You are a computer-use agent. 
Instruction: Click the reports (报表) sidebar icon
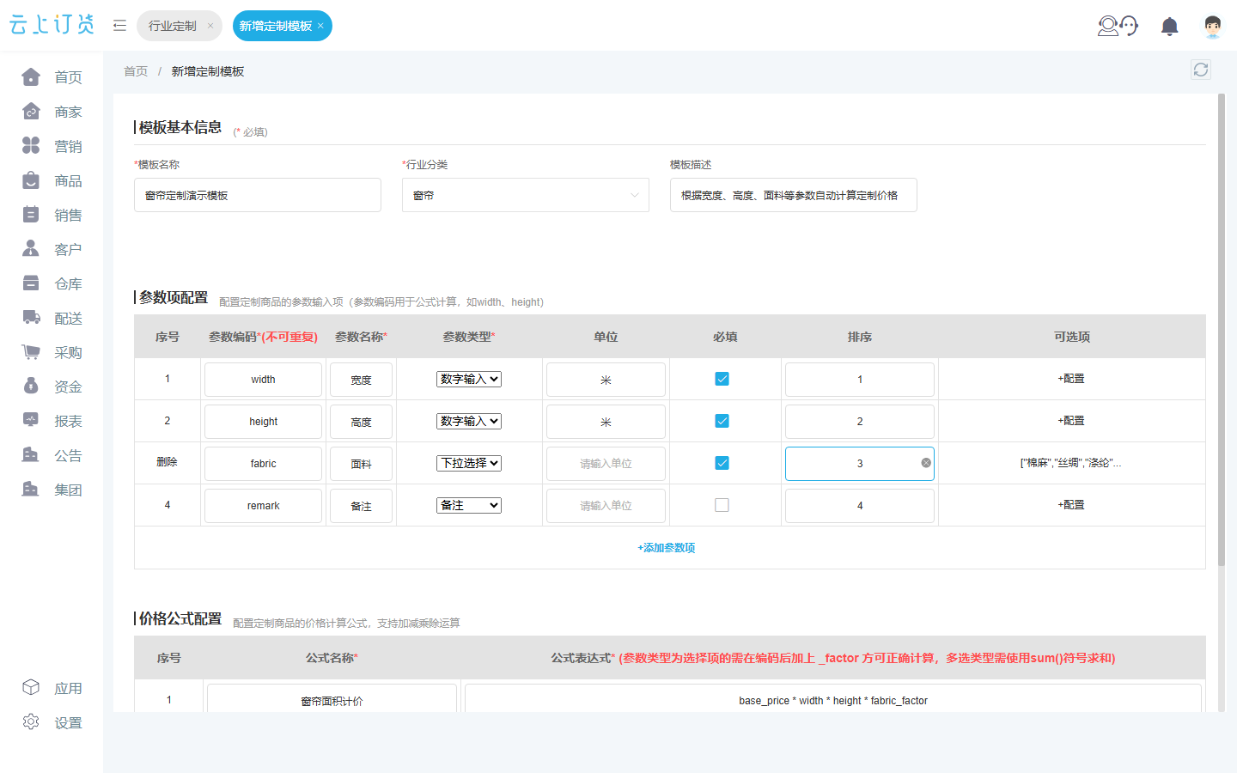[31, 421]
